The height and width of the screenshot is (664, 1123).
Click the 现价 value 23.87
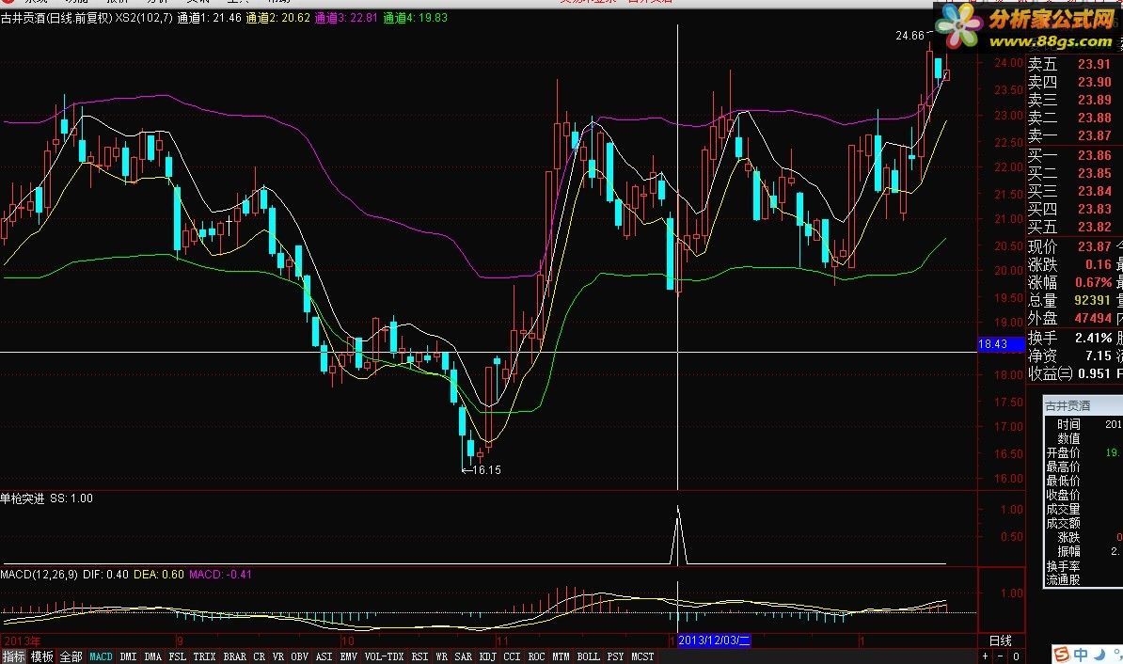[x=1095, y=246]
